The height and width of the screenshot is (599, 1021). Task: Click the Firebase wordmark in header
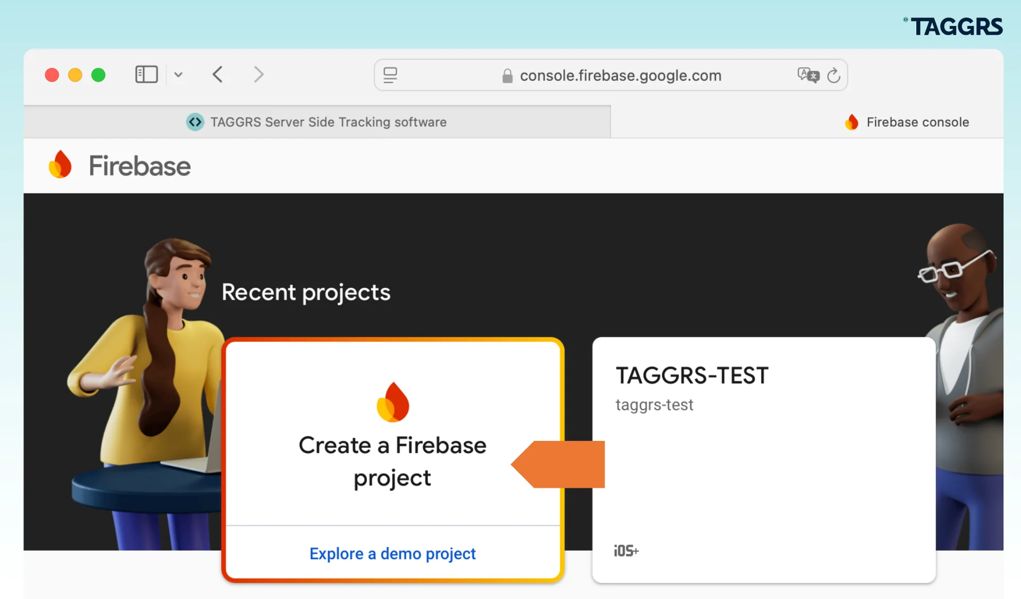[139, 165]
